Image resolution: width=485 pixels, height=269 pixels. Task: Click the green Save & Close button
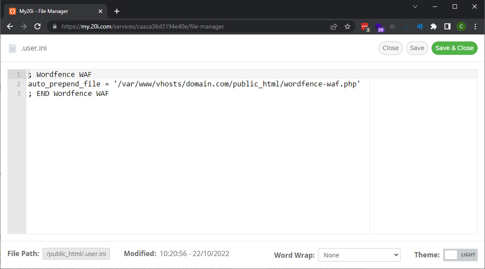coord(454,48)
